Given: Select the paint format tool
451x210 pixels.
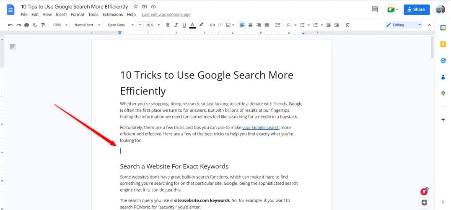Looking at the screenshot, I should coord(43,25).
